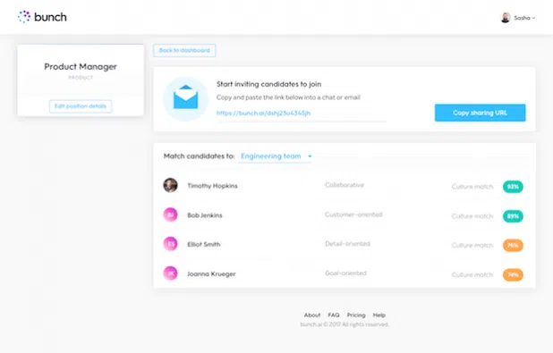Click the envelope invite icon
553x353 pixels.
185,98
